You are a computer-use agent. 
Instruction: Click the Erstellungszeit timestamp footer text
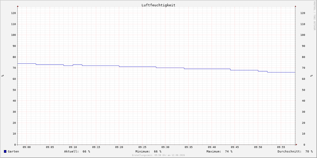(158, 155)
